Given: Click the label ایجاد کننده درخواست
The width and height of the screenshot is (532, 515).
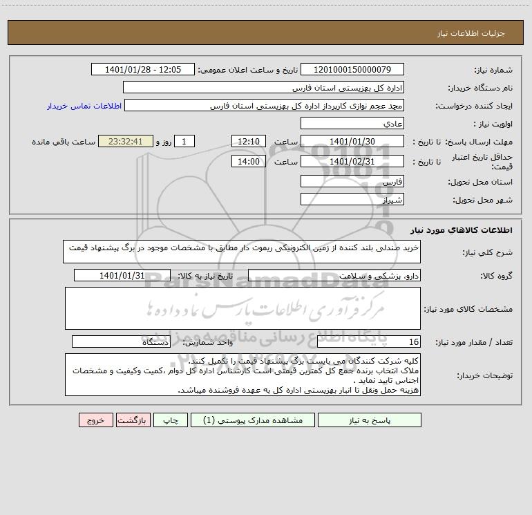Looking at the screenshot, I should [474, 106].
